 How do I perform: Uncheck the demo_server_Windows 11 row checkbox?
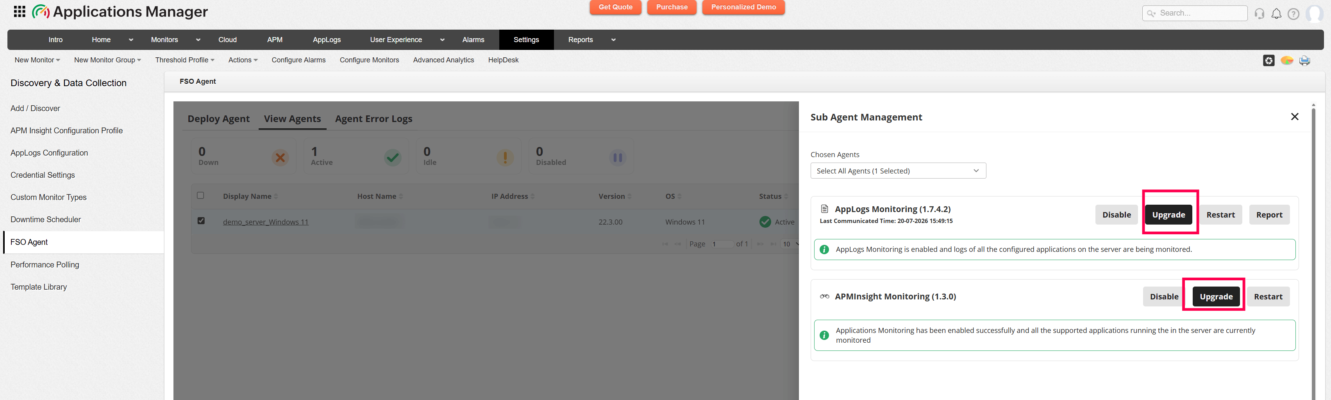pyautogui.click(x=201, y=221)
